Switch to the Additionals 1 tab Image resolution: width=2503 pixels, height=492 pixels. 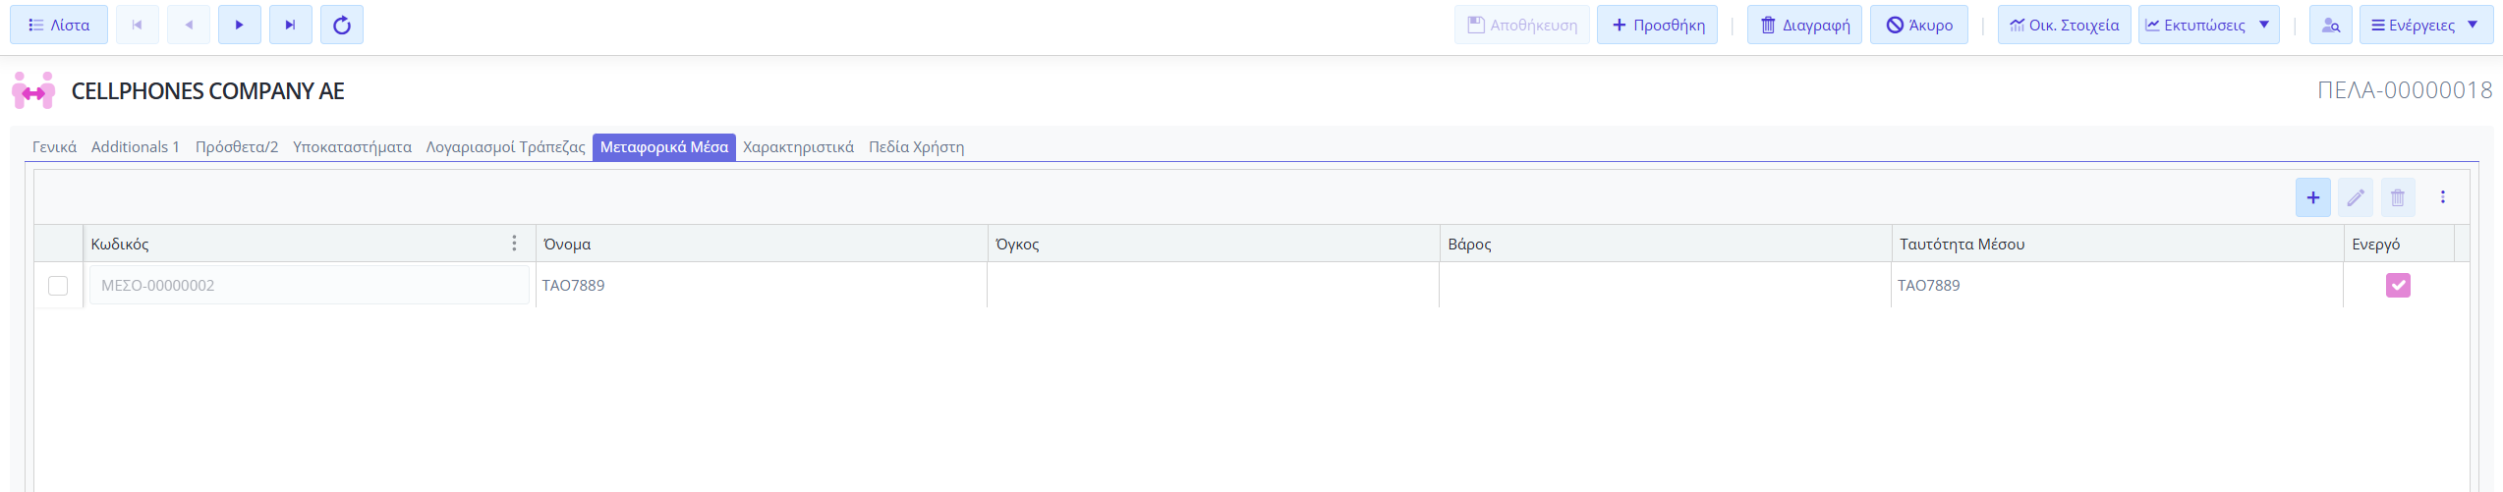(x=136, y=147)
